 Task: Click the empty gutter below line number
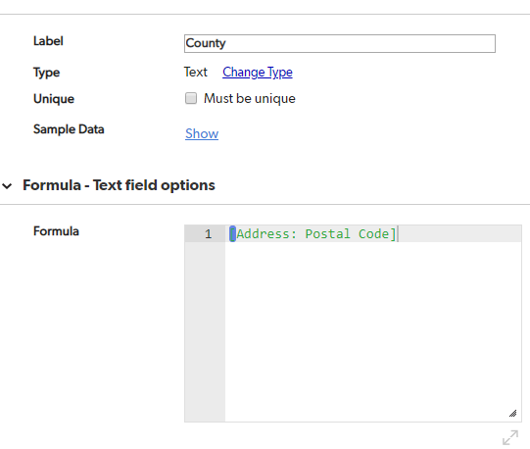point(205,331)
